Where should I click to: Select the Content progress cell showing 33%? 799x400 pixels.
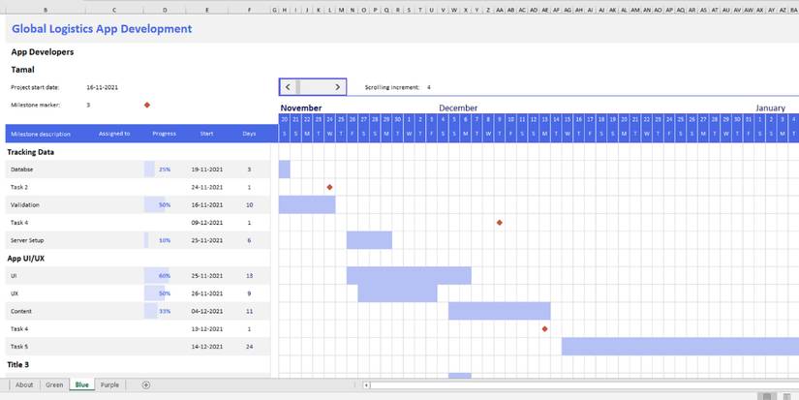click(164, 311)
